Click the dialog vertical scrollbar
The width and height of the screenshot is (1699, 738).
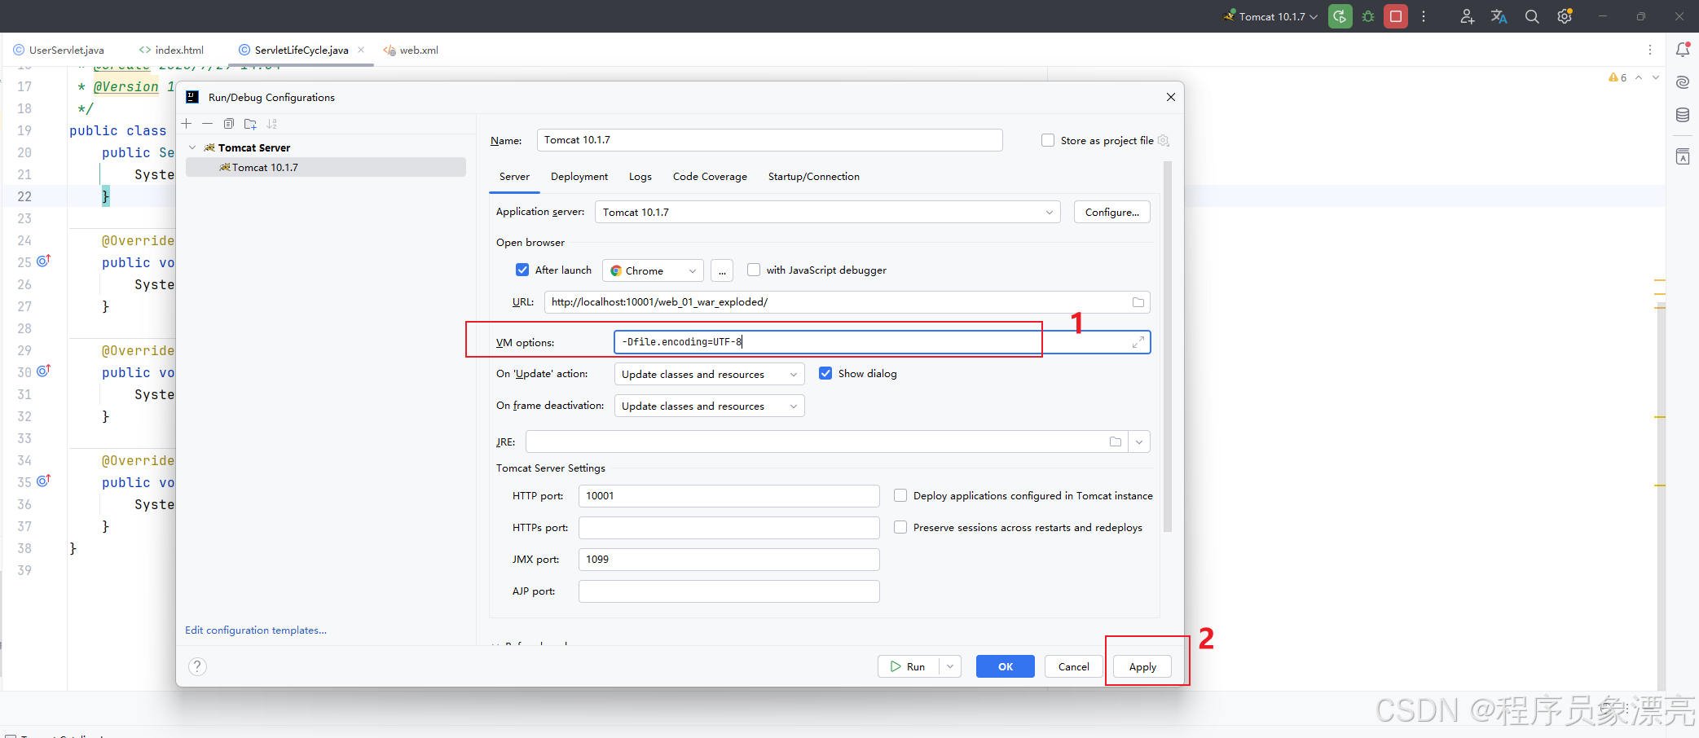pyautogui.click(x=1168, y=346)
